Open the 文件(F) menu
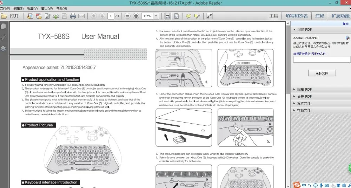Image resolution: width=351 pixels, height=188 pixels. click(x=5, y=8)
